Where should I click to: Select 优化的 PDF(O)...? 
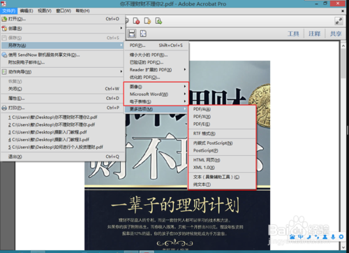156,77
